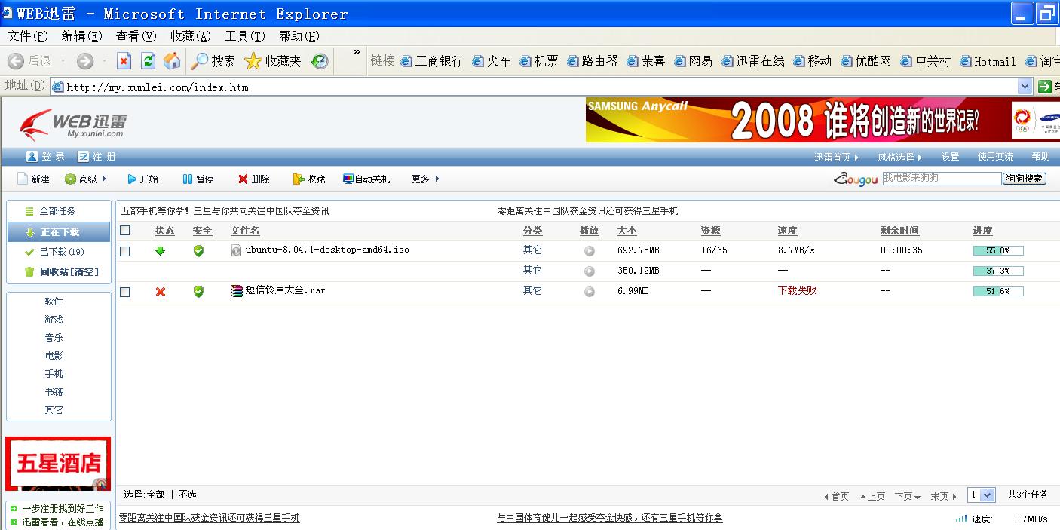Click the Samsung Anycall 2008 banner ad
This screenshot has height=530, width=1060.
pyautogui.click(x=823, y=121)
